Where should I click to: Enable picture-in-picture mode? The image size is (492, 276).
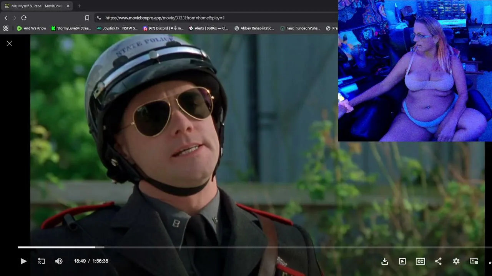pyautogui.click(x=474, y=261)
